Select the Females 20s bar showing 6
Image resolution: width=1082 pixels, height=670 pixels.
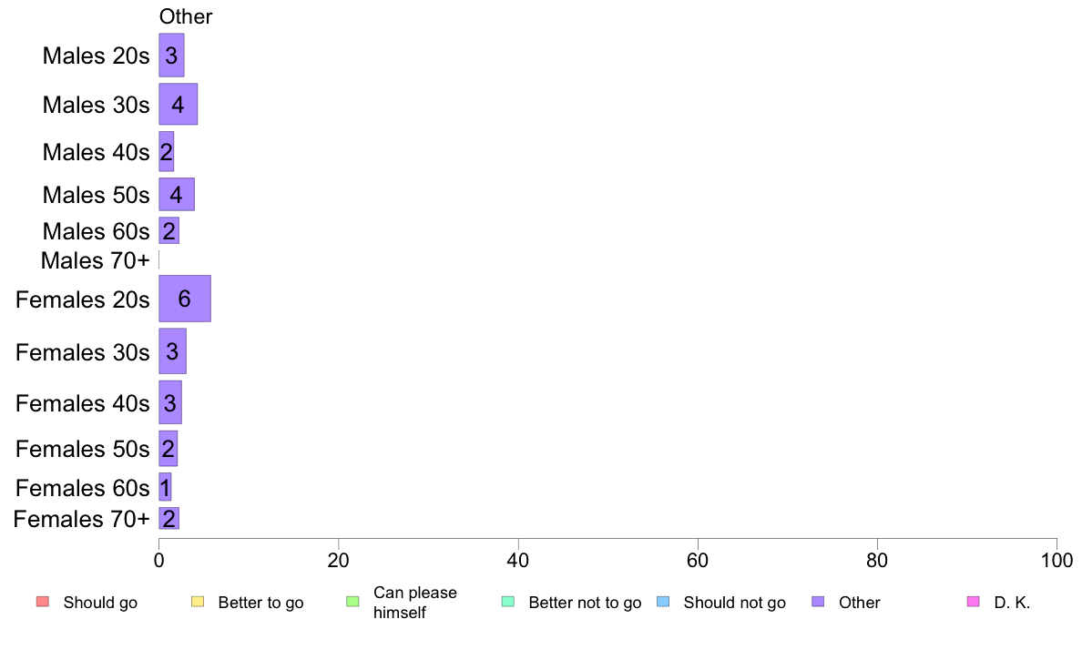pyautogui.click(x=185, y=299)
